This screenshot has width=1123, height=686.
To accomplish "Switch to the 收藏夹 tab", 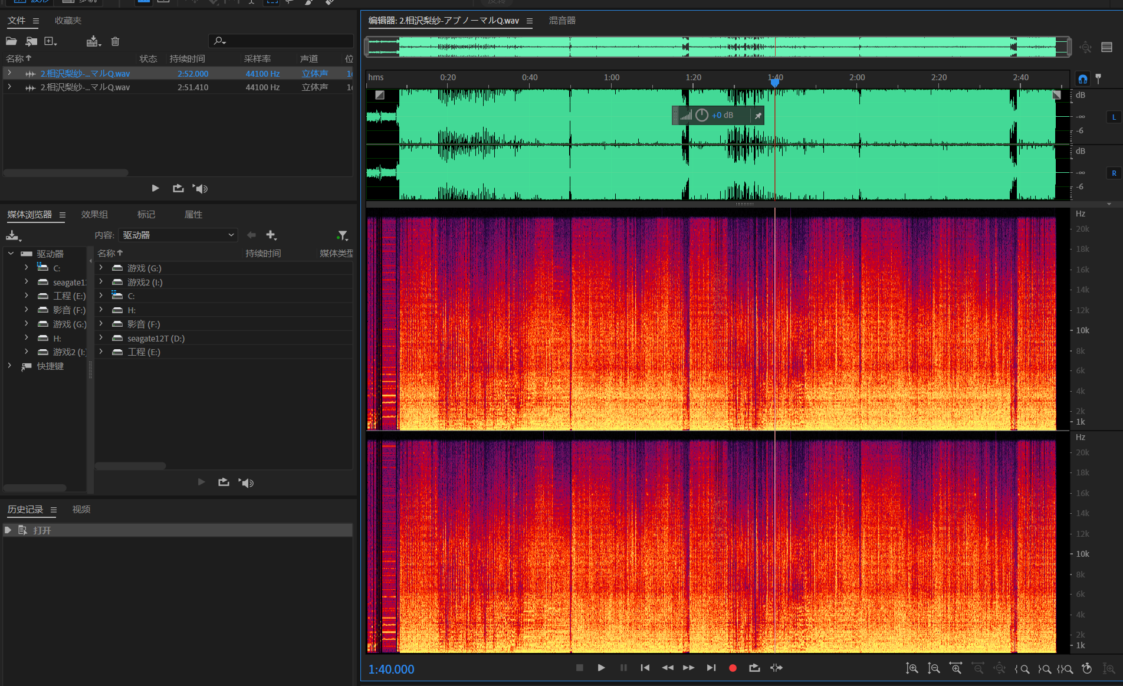I will pos(68,21).
